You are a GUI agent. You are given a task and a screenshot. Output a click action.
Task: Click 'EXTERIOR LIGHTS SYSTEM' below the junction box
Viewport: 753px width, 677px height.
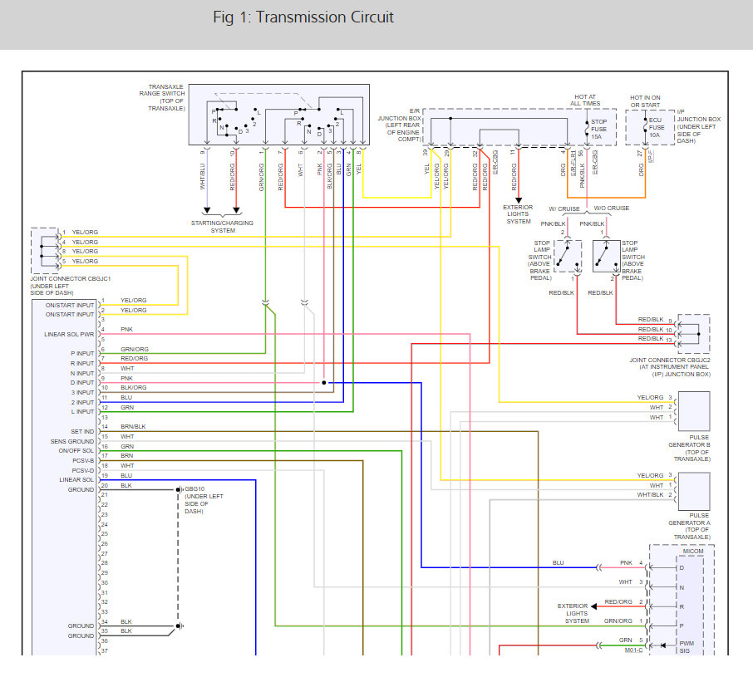pyautogui.click(x=518, y=214)
